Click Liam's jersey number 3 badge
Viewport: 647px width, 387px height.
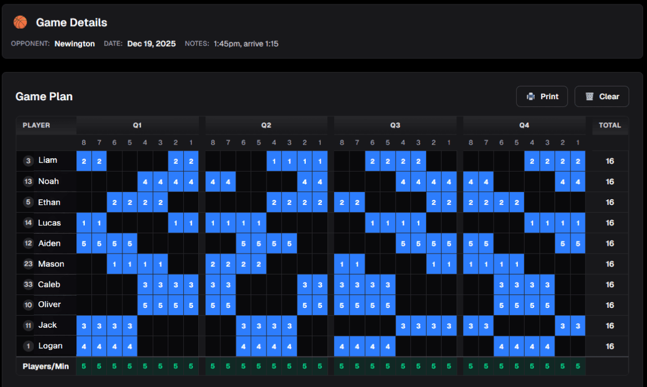[28, 161]
